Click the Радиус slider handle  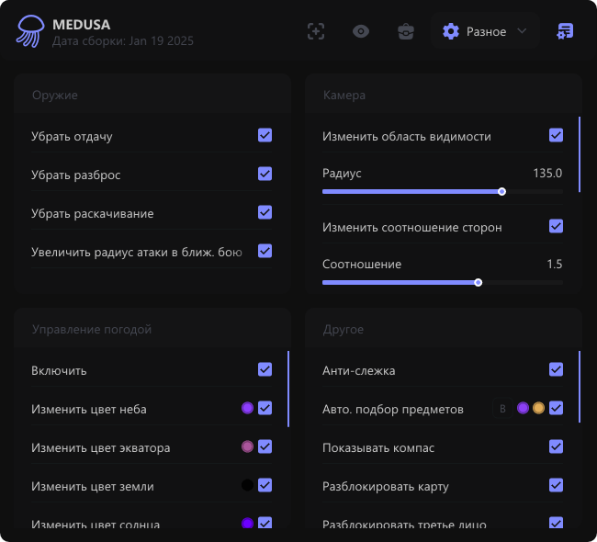(501, 192)
